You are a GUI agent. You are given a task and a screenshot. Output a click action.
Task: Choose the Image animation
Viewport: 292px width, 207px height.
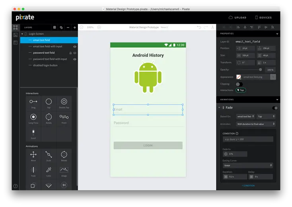(64, 172)
